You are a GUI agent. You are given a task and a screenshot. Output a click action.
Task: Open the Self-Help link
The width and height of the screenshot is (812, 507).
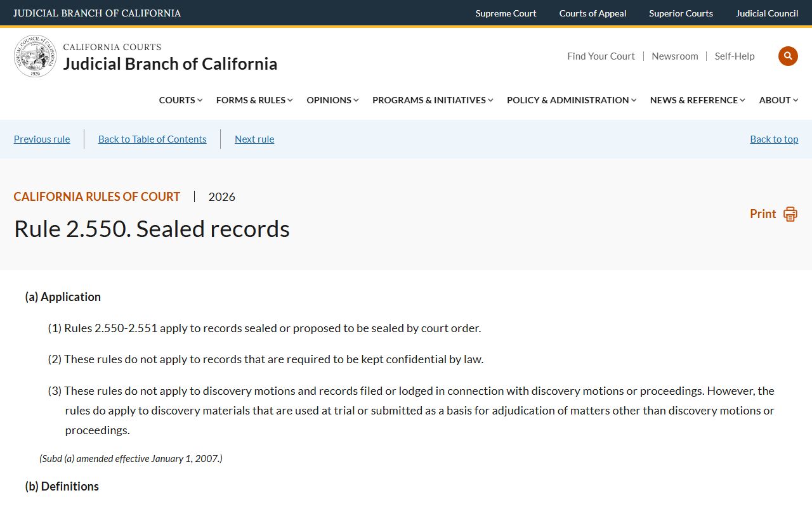point(735,56)
